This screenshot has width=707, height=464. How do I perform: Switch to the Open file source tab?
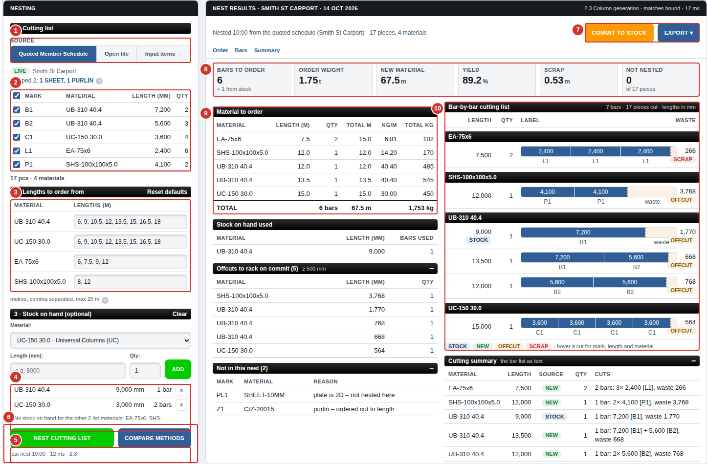[x=116, y=54]
